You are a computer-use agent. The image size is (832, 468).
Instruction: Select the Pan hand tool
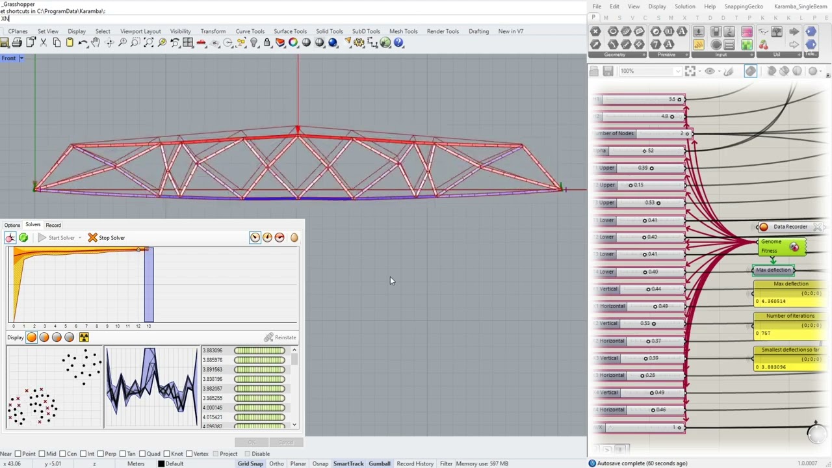tap(96, 43)
